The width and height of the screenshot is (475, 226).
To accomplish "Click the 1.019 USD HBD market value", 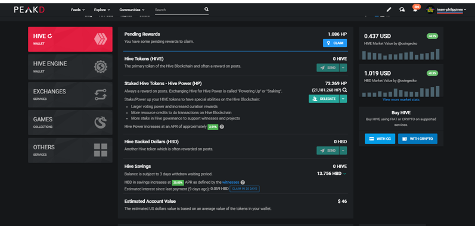I will (377, 73).
